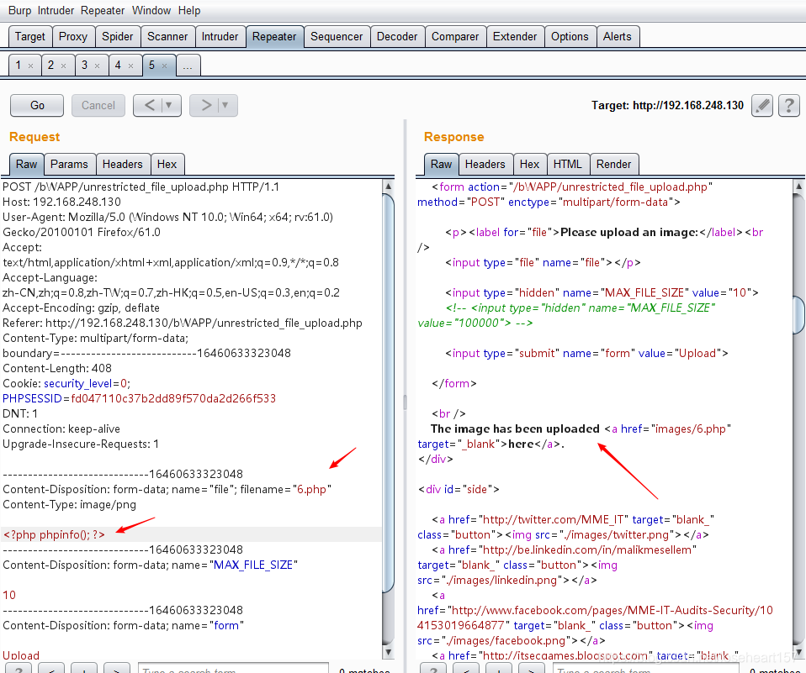
Task: Open the Intruder menu in menu bar
Action: tap(56, 10)
